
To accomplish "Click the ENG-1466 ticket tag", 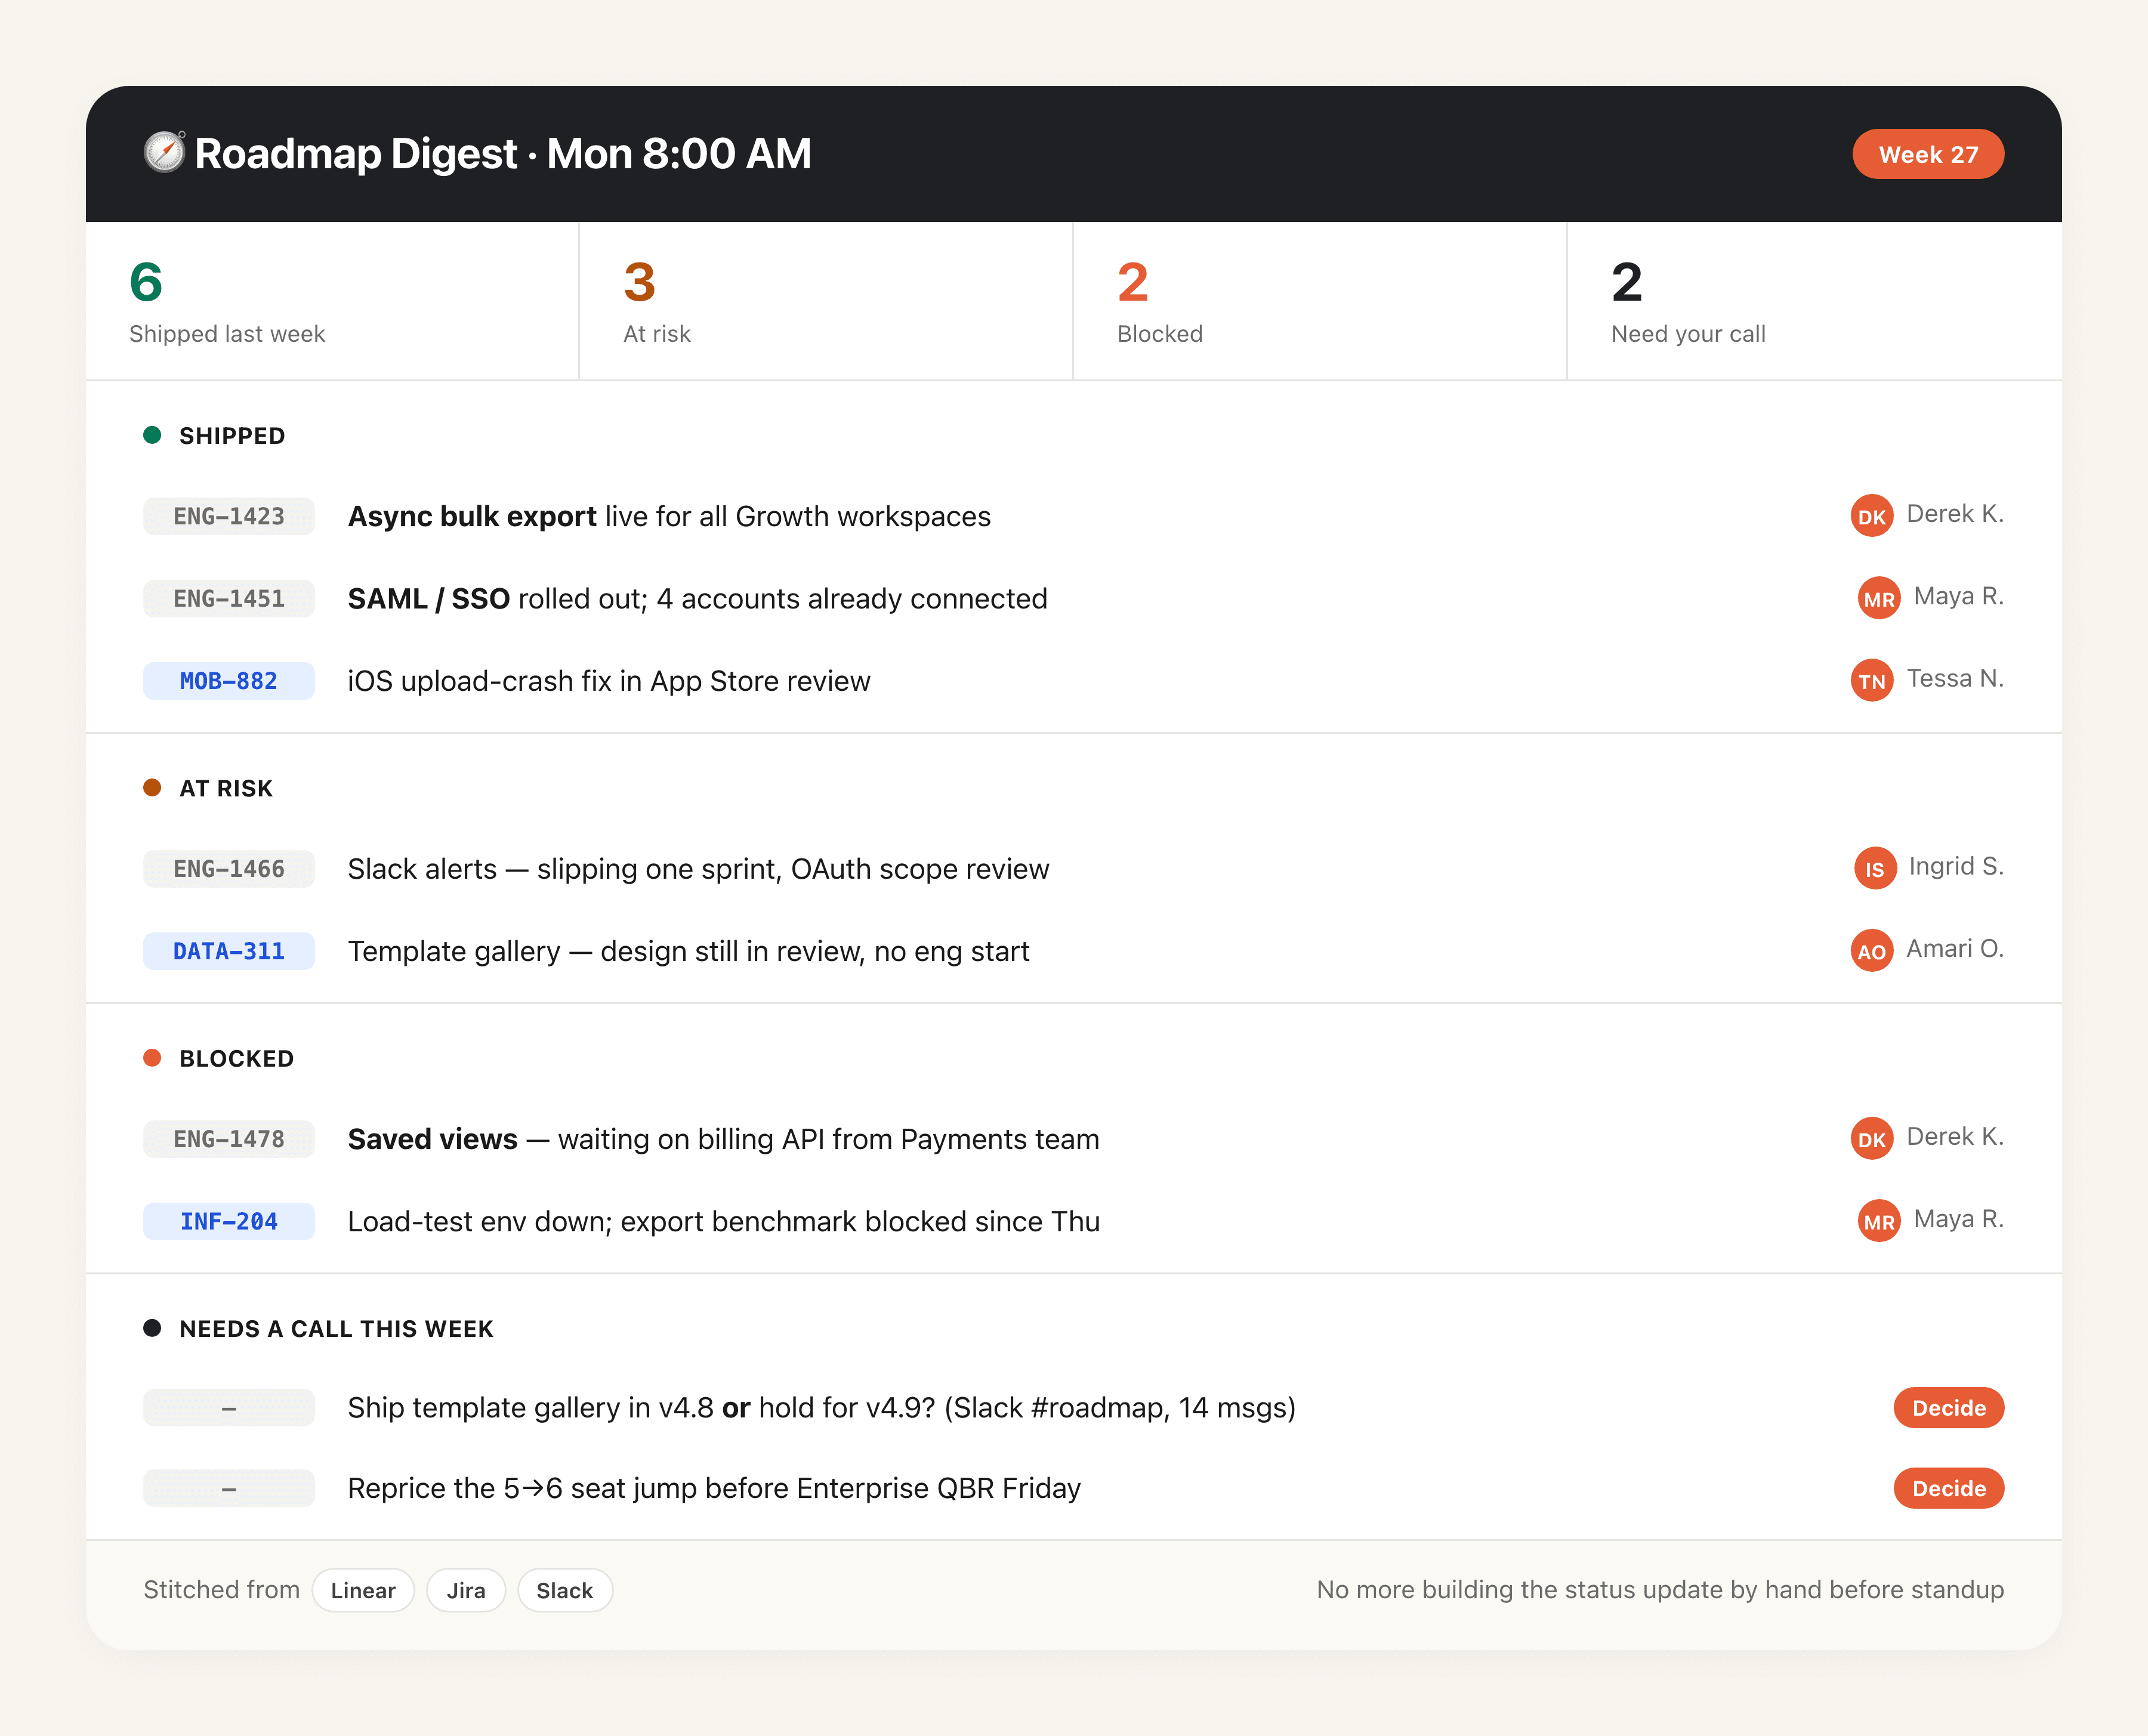I will 229,869.
